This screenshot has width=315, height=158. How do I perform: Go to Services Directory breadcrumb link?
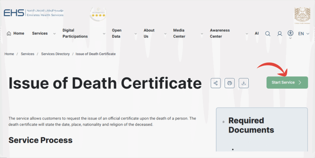[55, 54]
